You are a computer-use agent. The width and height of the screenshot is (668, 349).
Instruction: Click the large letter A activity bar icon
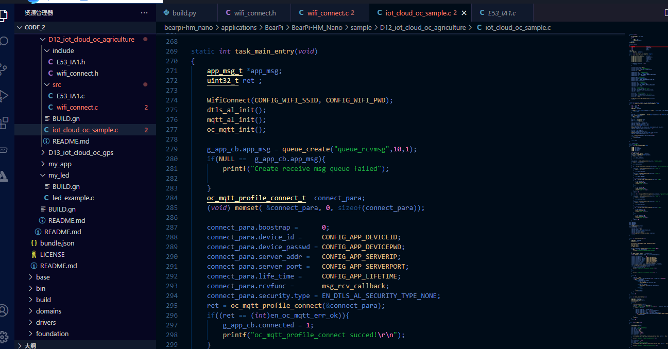3,177
